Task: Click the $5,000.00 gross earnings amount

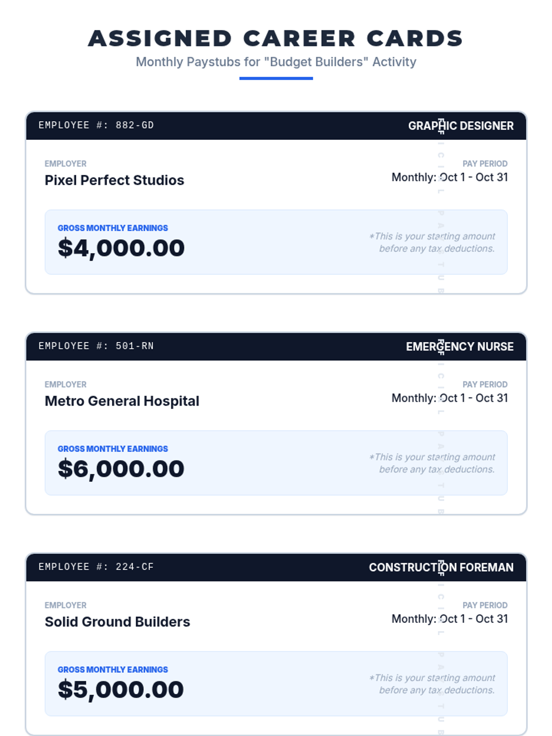Action: (121, 690)
